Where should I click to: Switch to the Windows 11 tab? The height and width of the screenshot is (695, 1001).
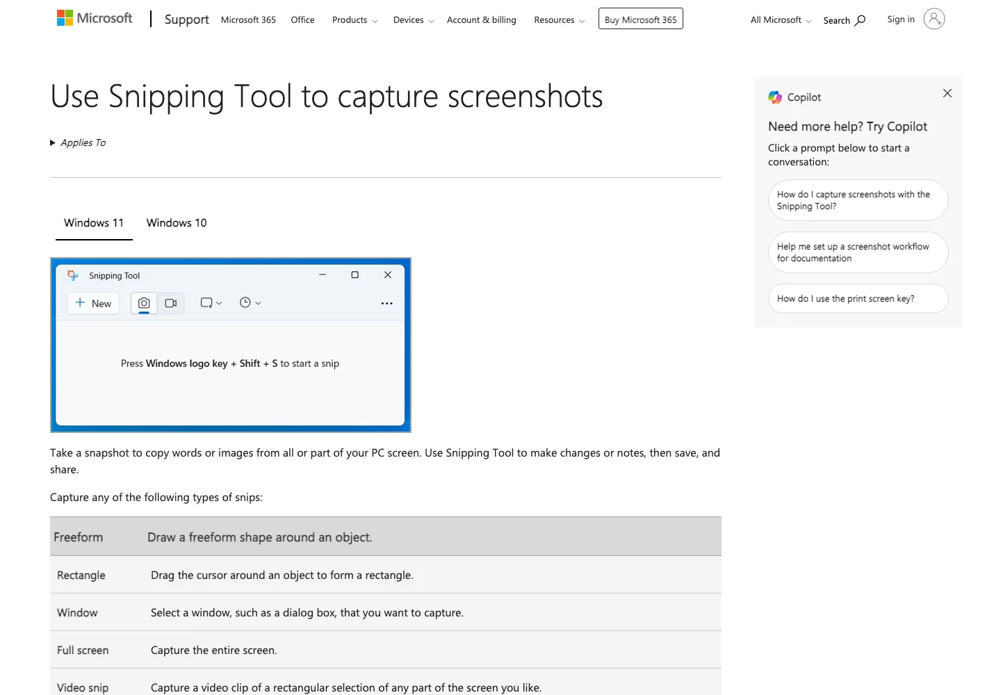[94, 222]
